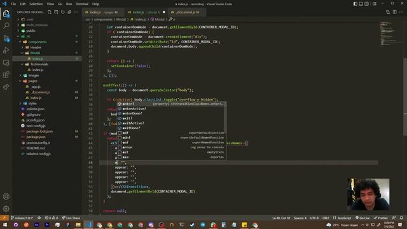This screenshot has width=407, height=229.
Task: Collapse the Modal folder
Action: 35,53
